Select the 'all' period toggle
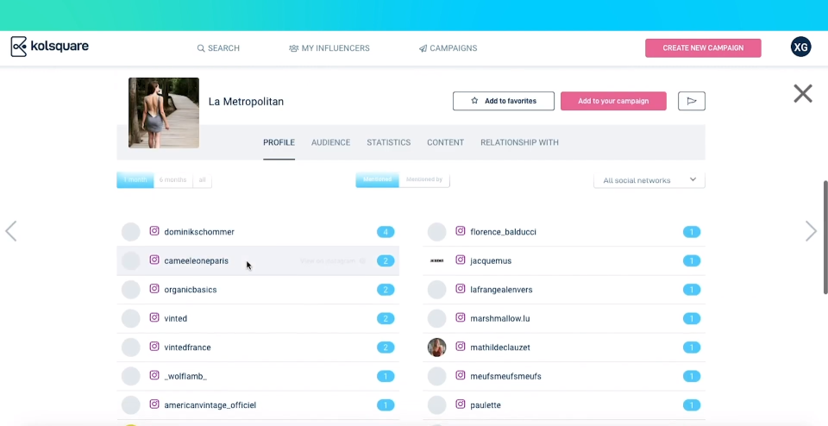This screenshot has width=828, height=426. pos(202,180)
